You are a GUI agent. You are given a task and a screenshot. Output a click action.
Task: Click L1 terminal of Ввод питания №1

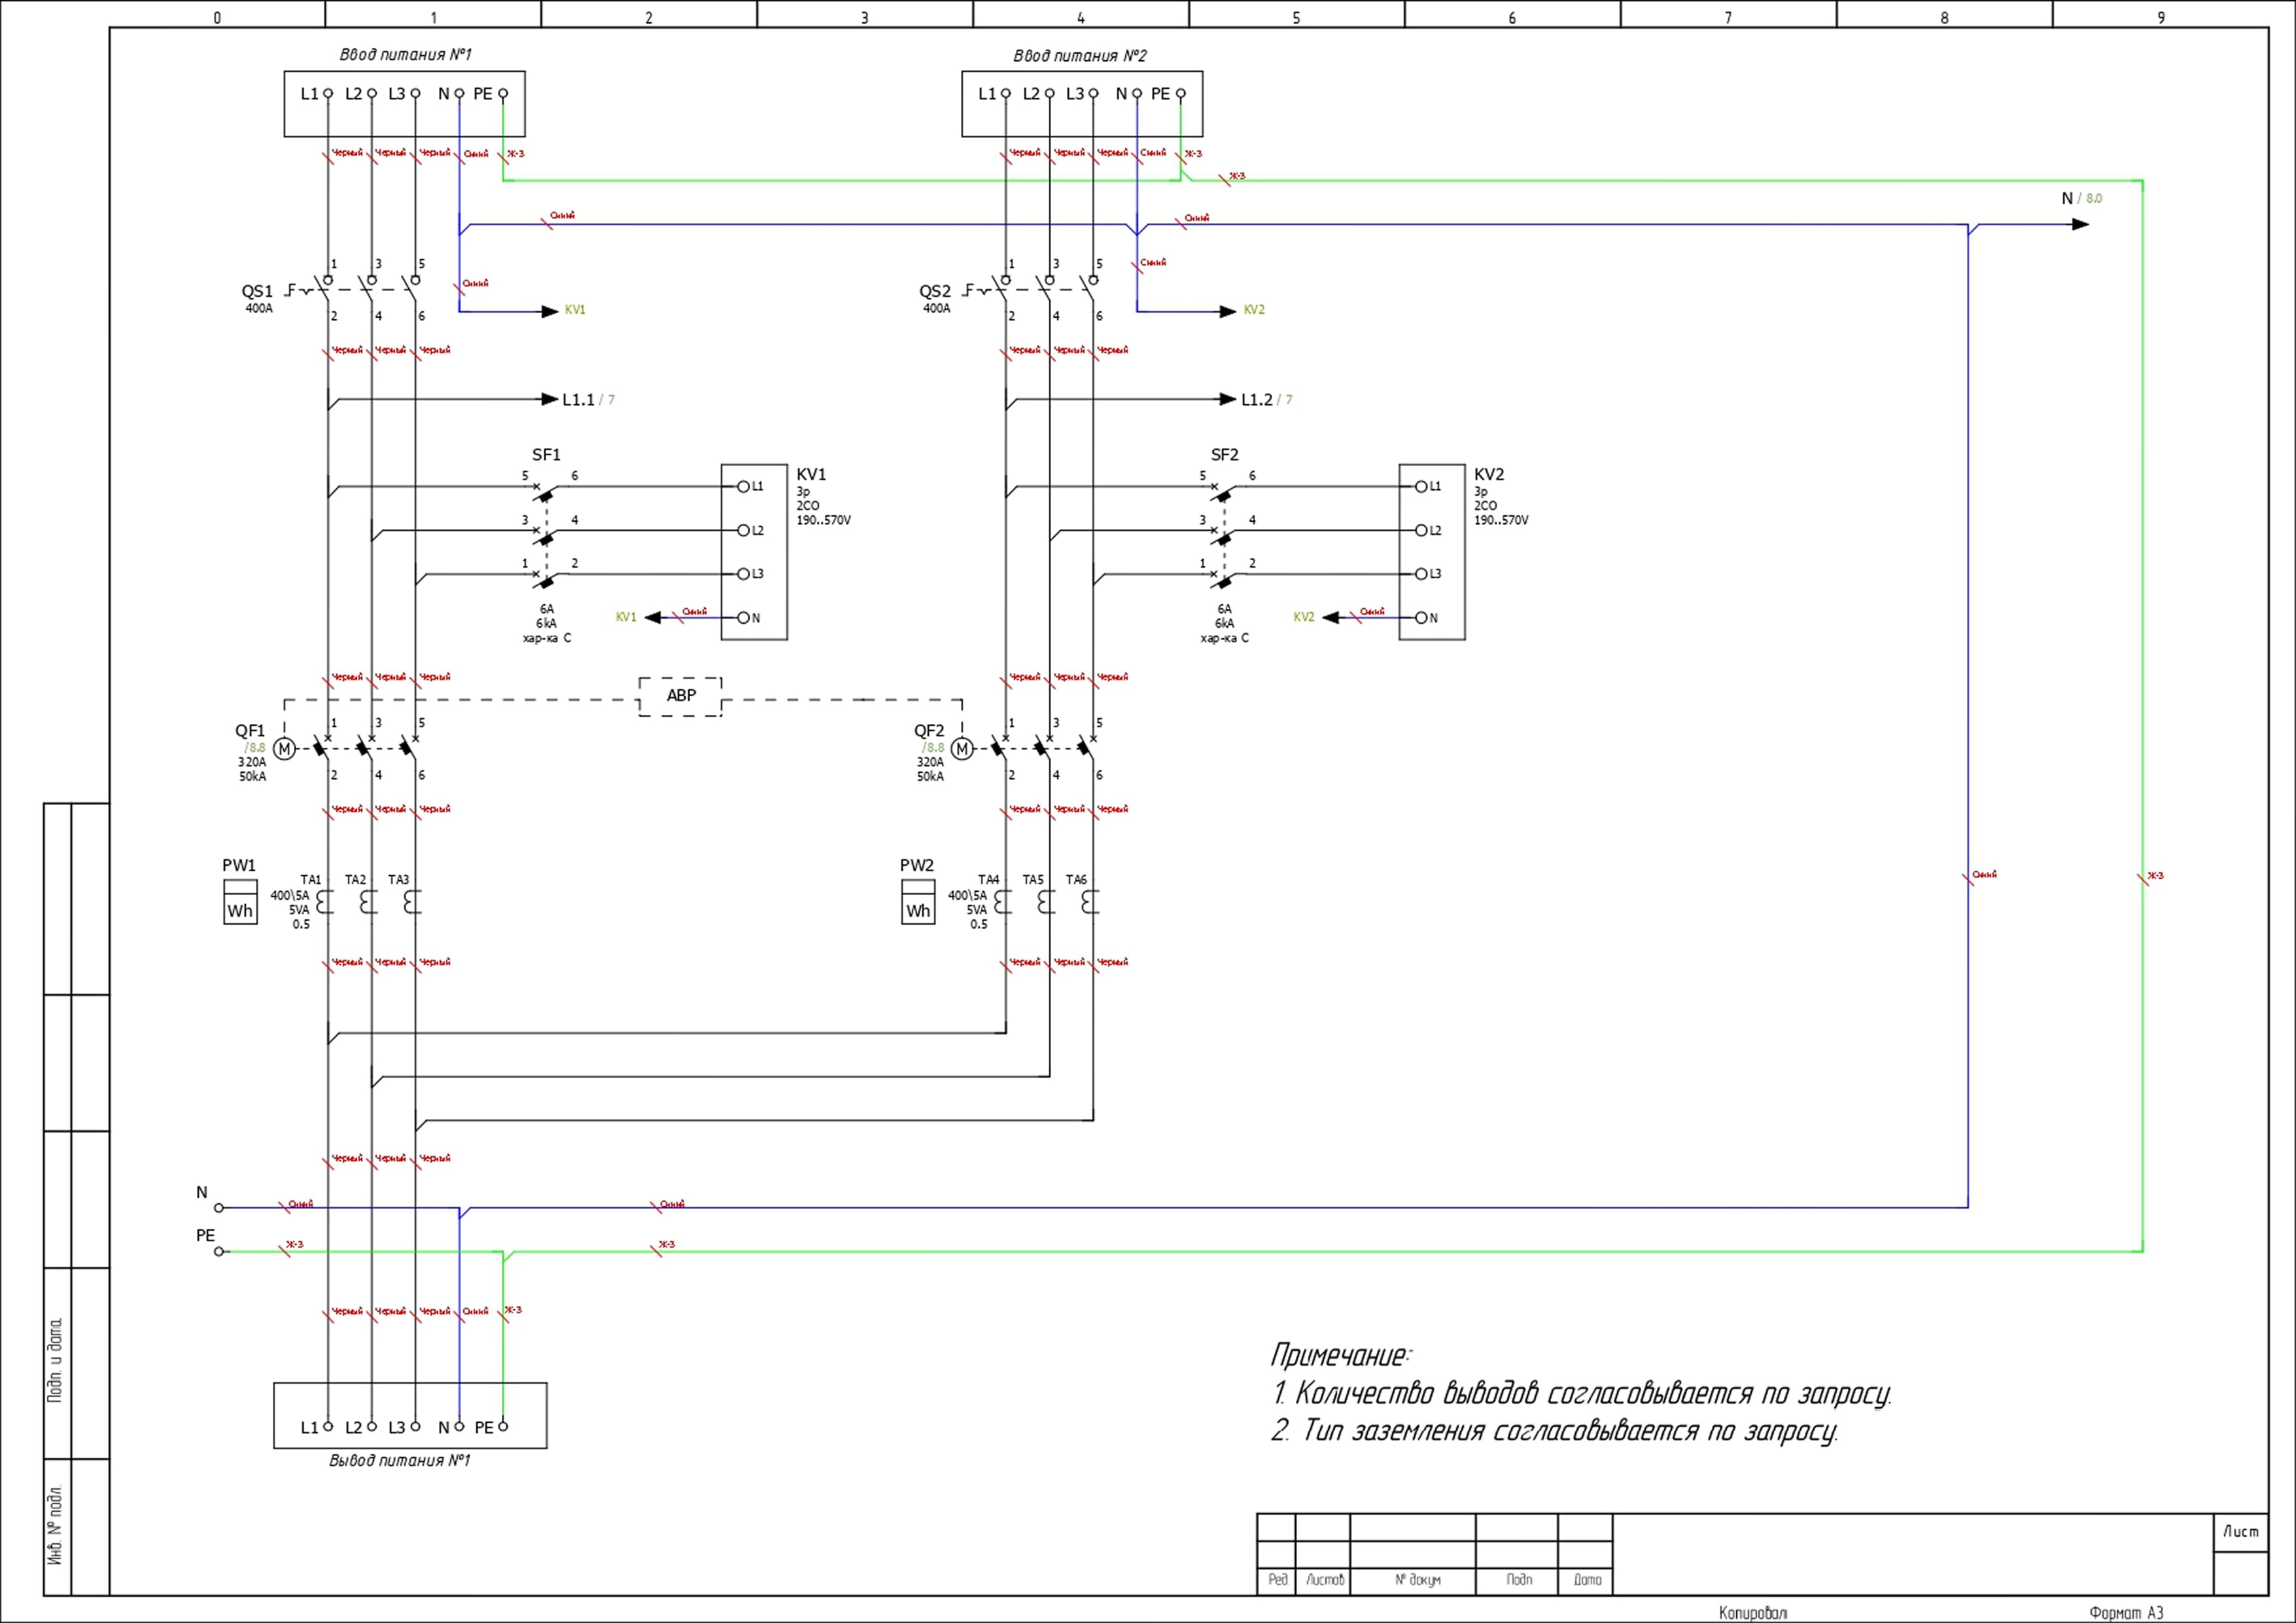click(x=327, y=94)
